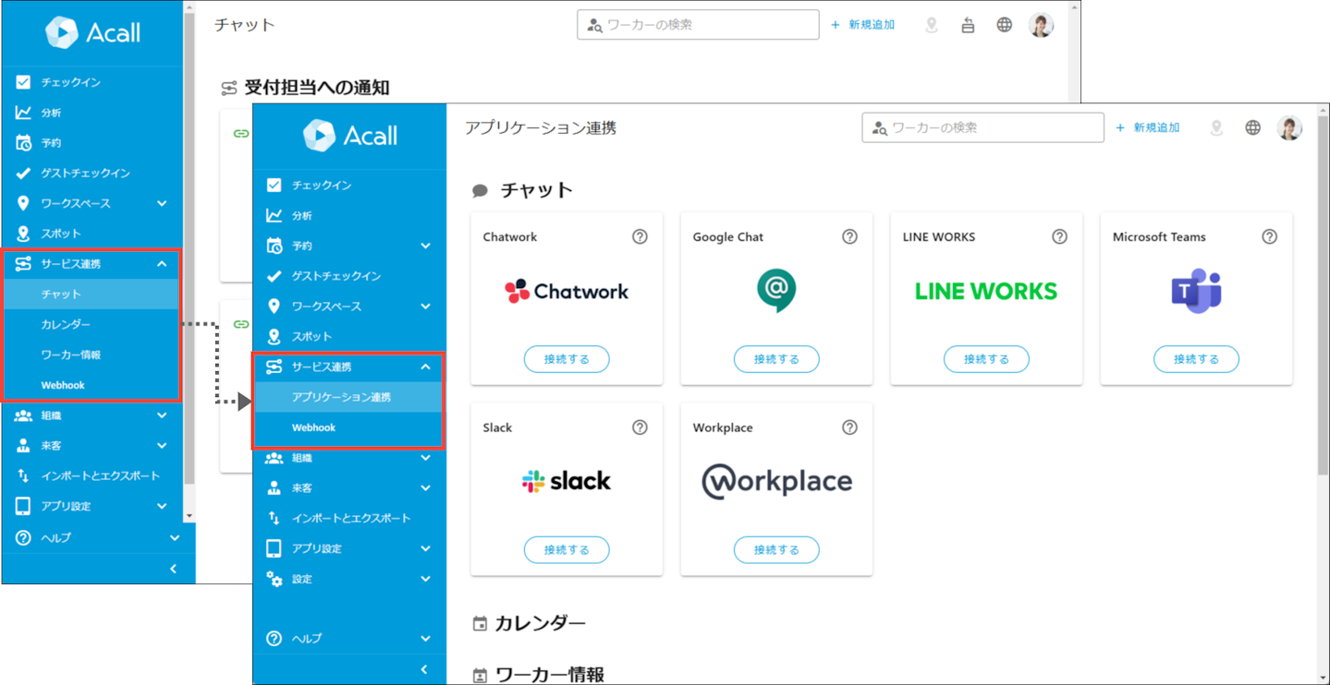Open チェックイン in front window sidebar
The image size is (1330, 685).
[x=348, y=185]
